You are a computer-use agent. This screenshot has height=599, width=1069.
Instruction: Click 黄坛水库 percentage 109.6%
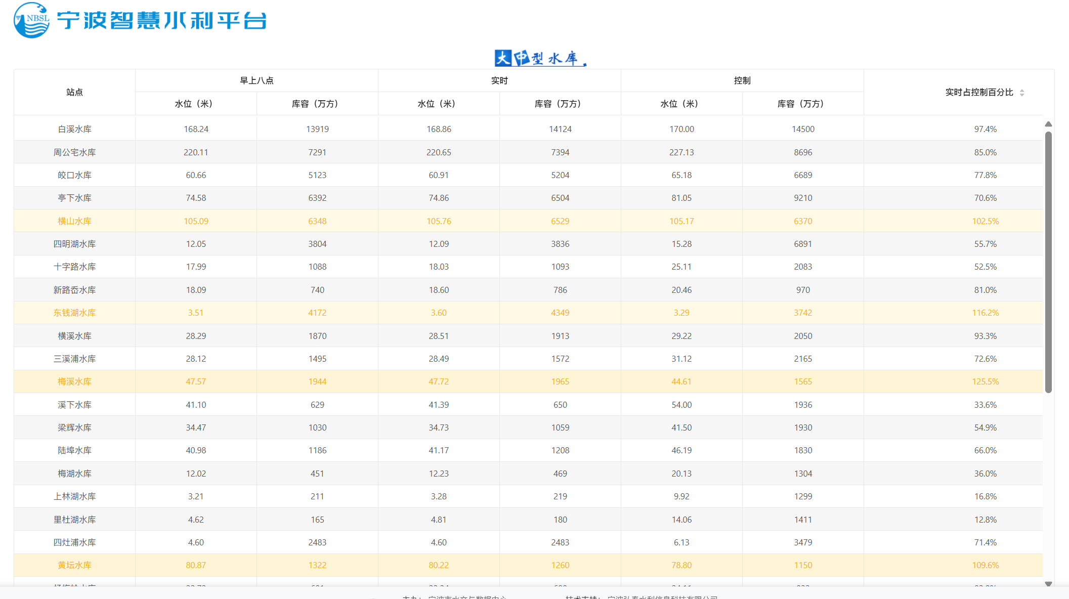click(985, 565)
